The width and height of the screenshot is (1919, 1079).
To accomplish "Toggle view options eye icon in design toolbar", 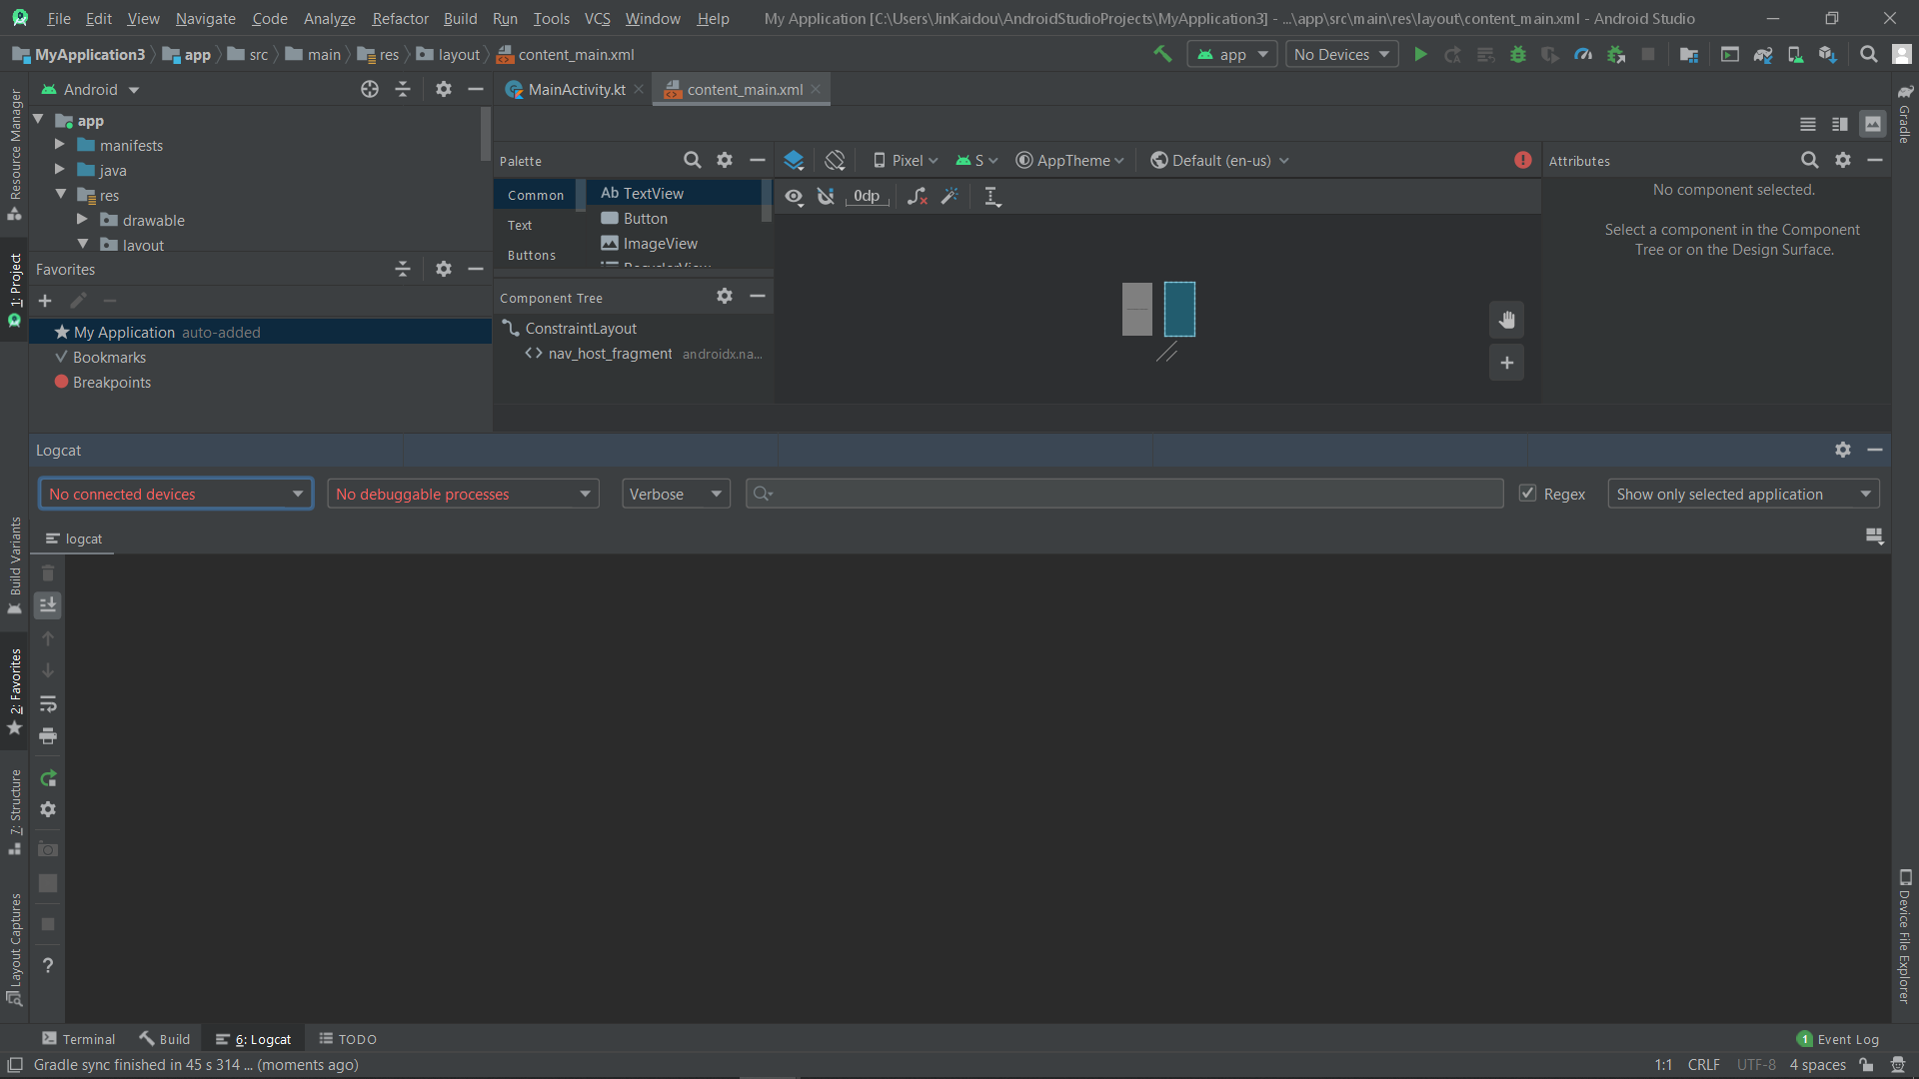I will (794, 196).
